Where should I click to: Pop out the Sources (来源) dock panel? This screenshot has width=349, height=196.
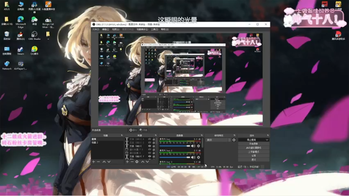[x=156, y=135]
